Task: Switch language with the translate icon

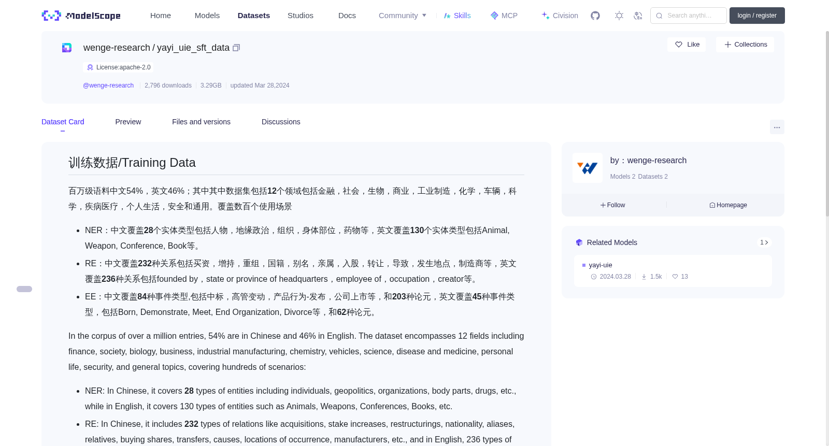Action: point(638,16)
